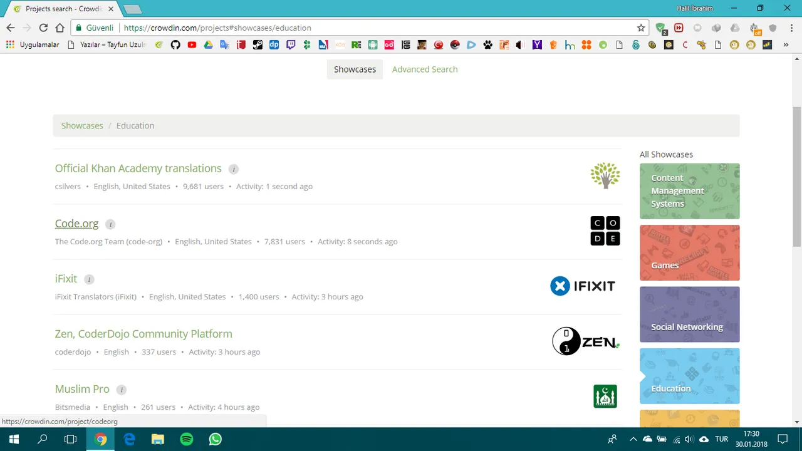Open the orange four-dots bookmark icon
Screen dimensions: 802x451
pyautogui.click(x=586, y=45)
